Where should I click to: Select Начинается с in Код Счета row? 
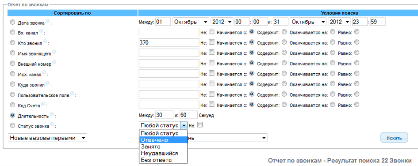pyautogui.click(x=251, y=104)
